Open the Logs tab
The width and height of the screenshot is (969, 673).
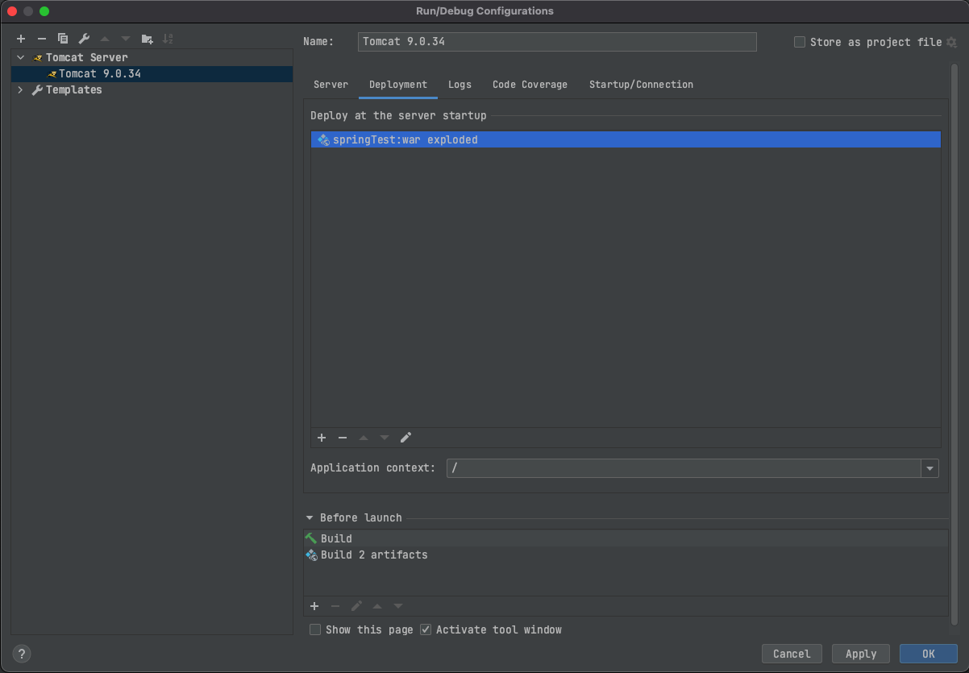point(460,85)
